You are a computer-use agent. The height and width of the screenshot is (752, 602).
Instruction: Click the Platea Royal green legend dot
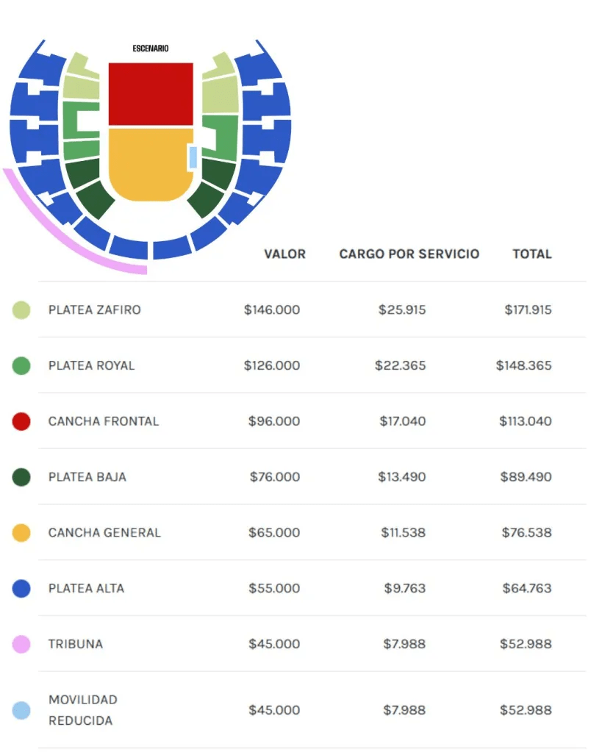click(21, 365)
